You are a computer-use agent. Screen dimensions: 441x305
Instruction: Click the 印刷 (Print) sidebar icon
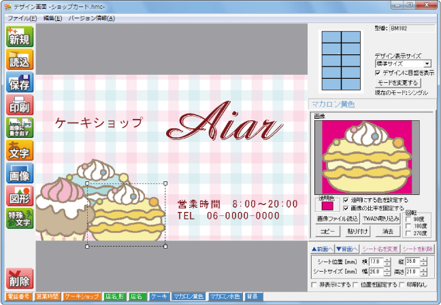click(x=20, y=105)
